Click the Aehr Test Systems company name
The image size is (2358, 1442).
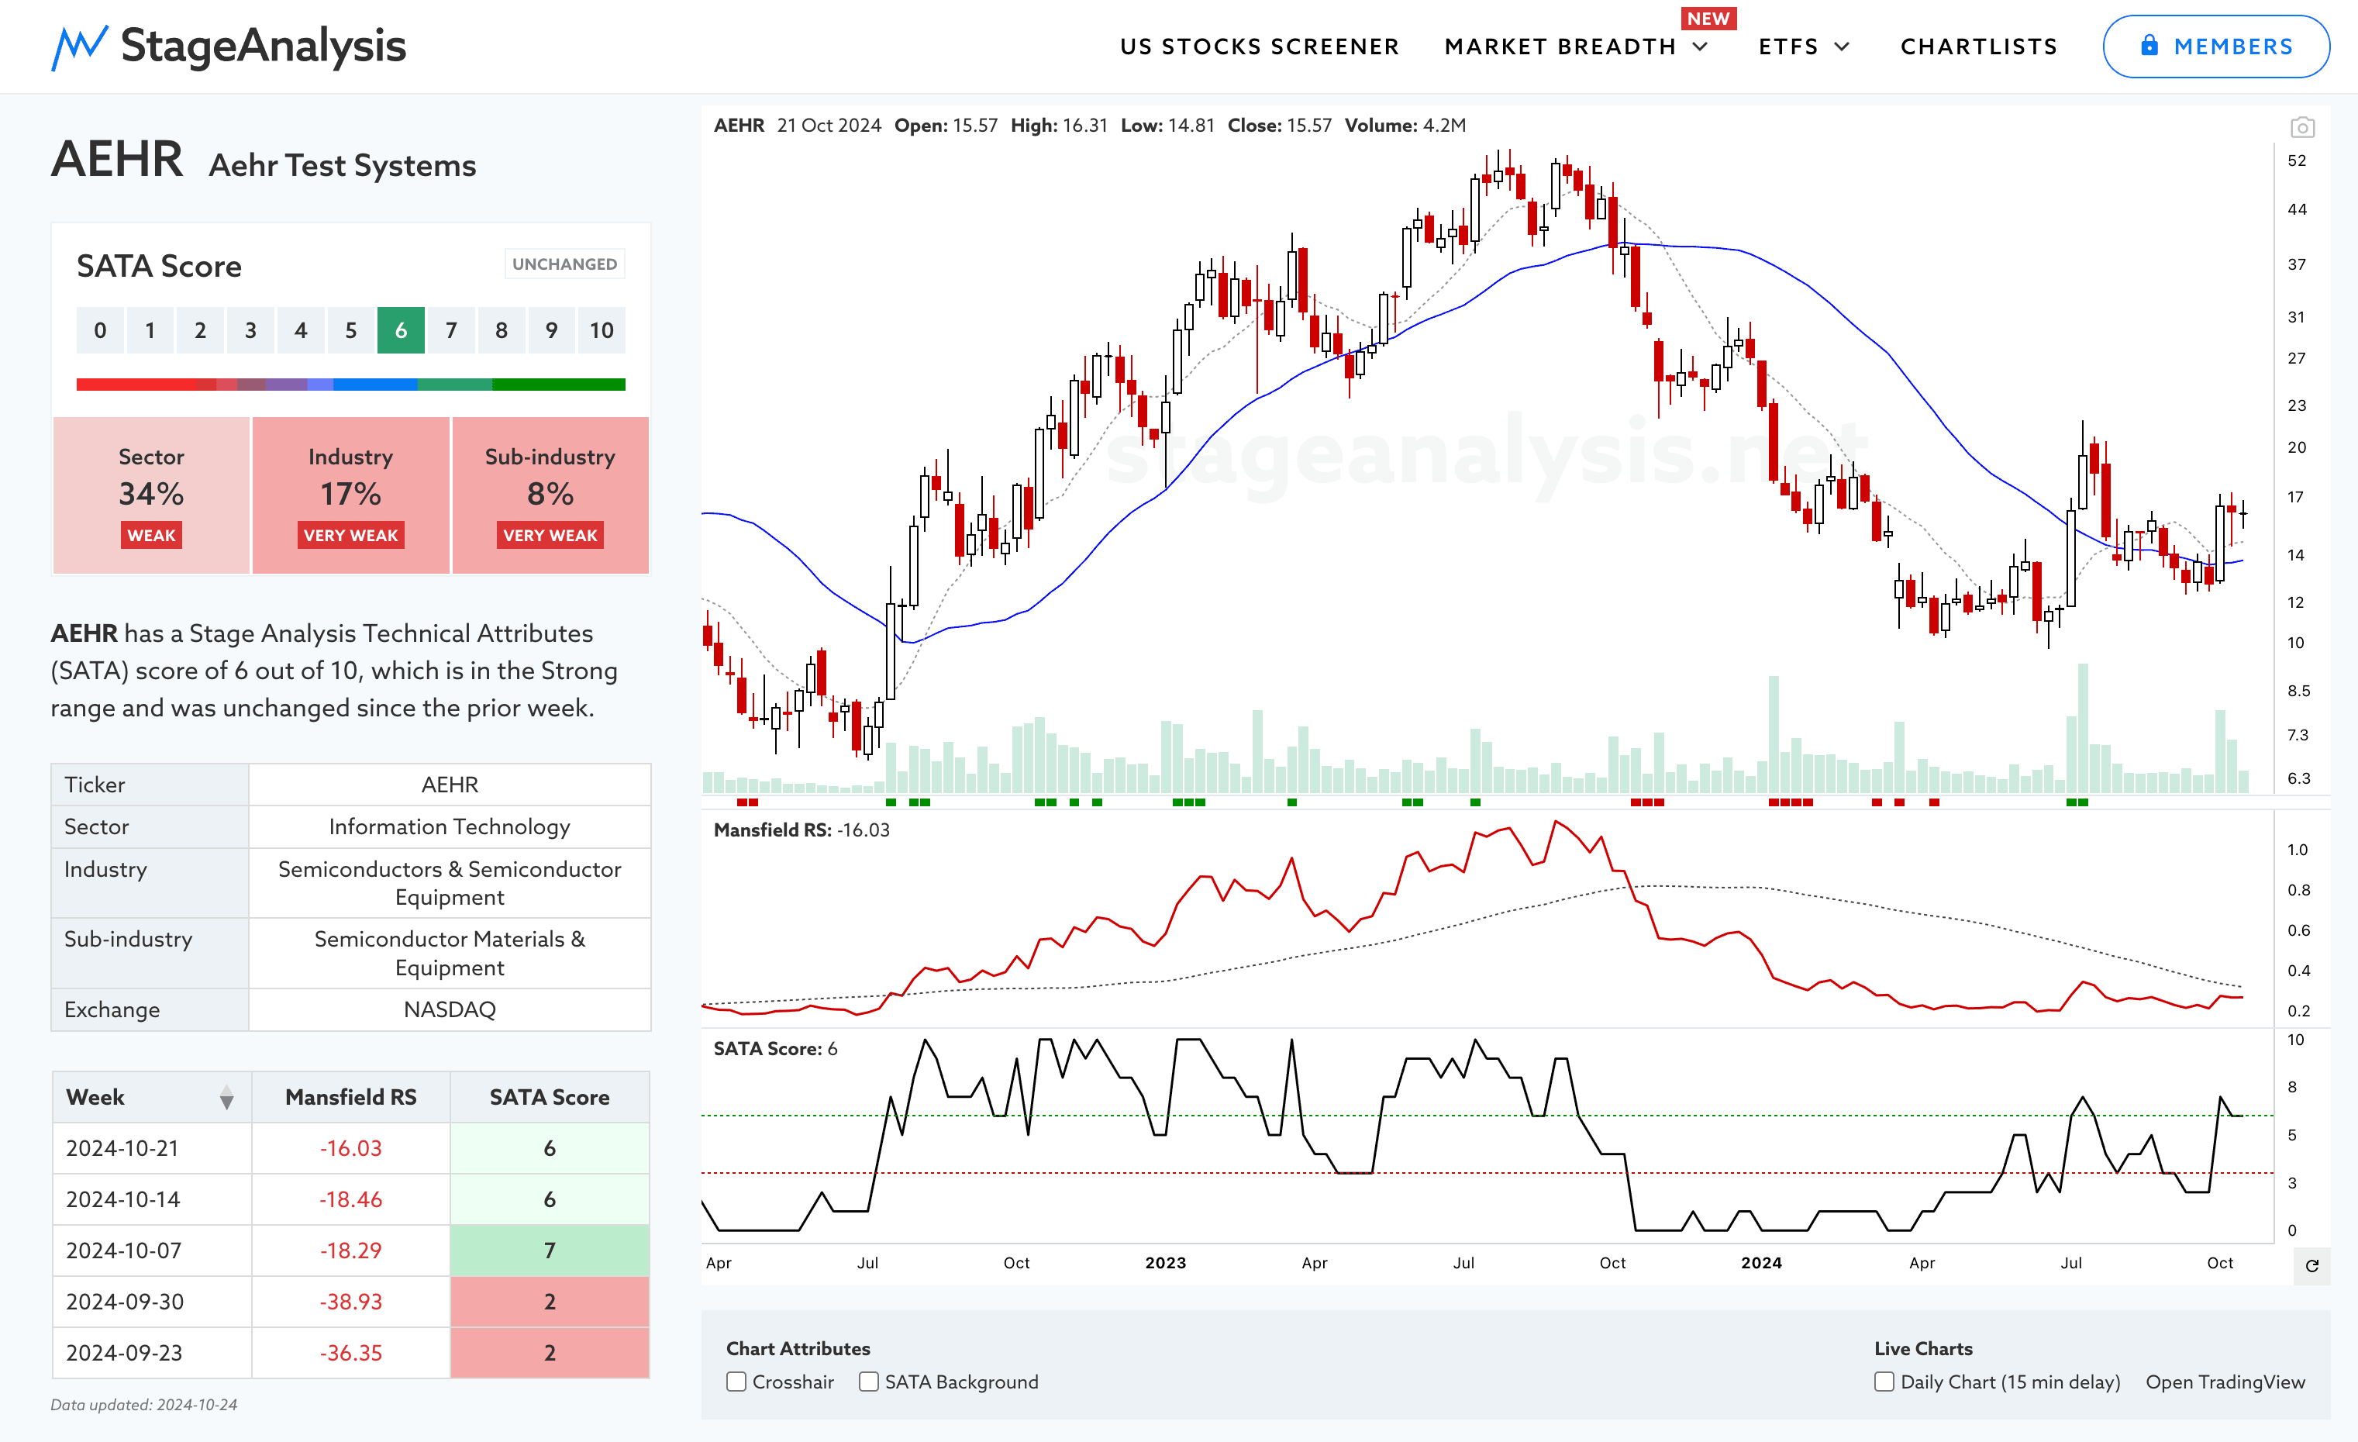(343, 166)
